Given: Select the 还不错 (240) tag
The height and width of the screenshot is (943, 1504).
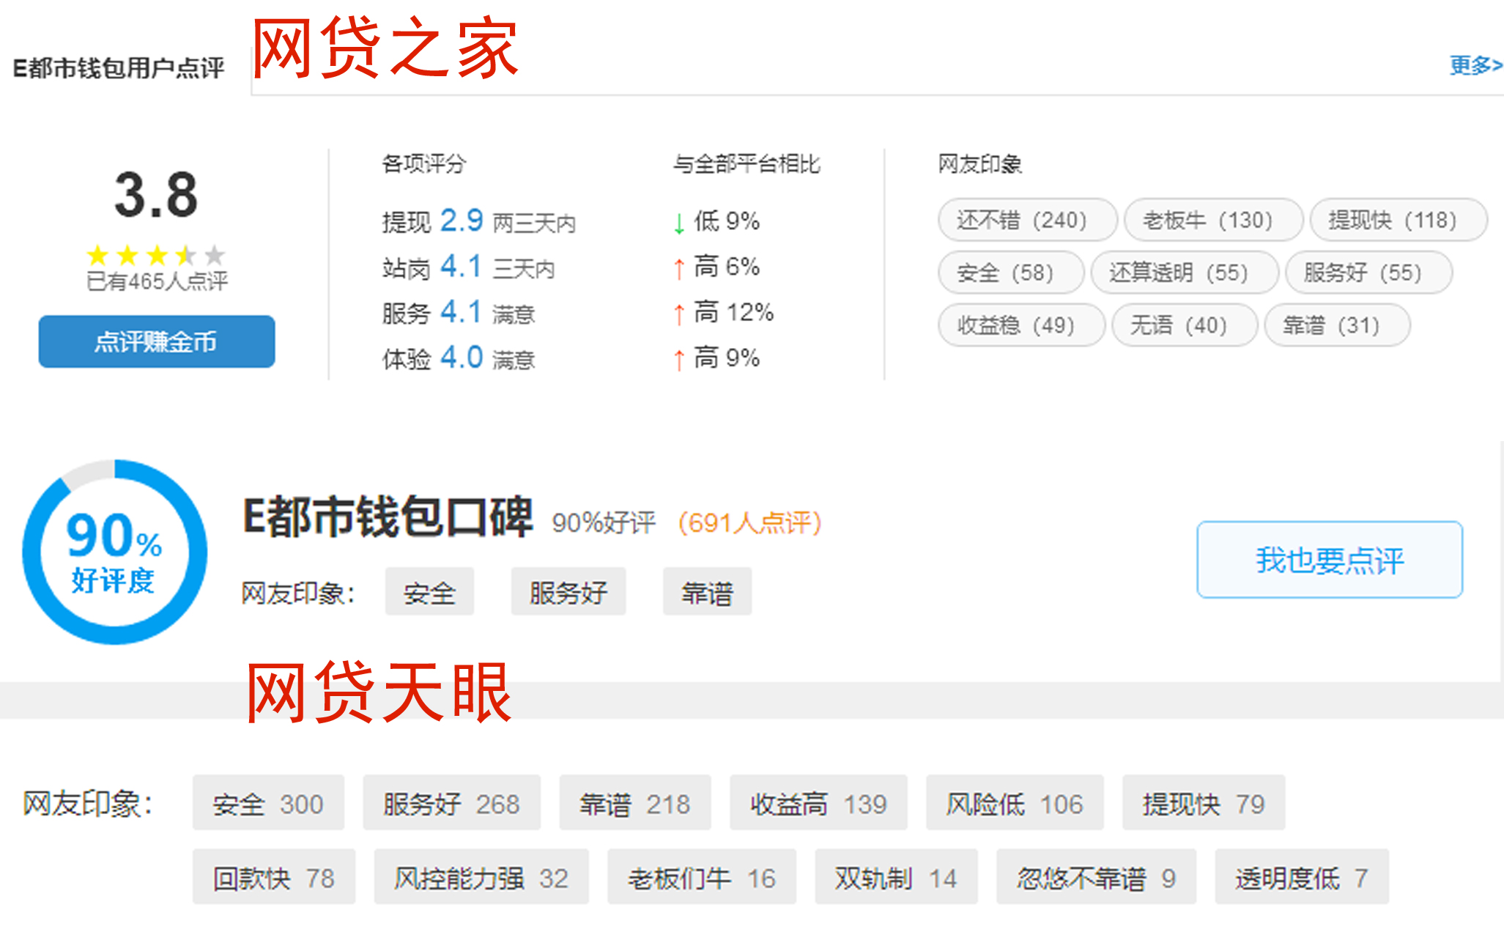Looking at the screenshot, I should 1027,220.
